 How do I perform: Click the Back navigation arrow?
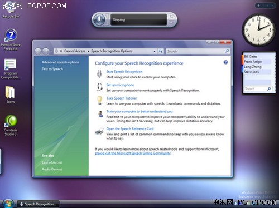pos(38,51)
